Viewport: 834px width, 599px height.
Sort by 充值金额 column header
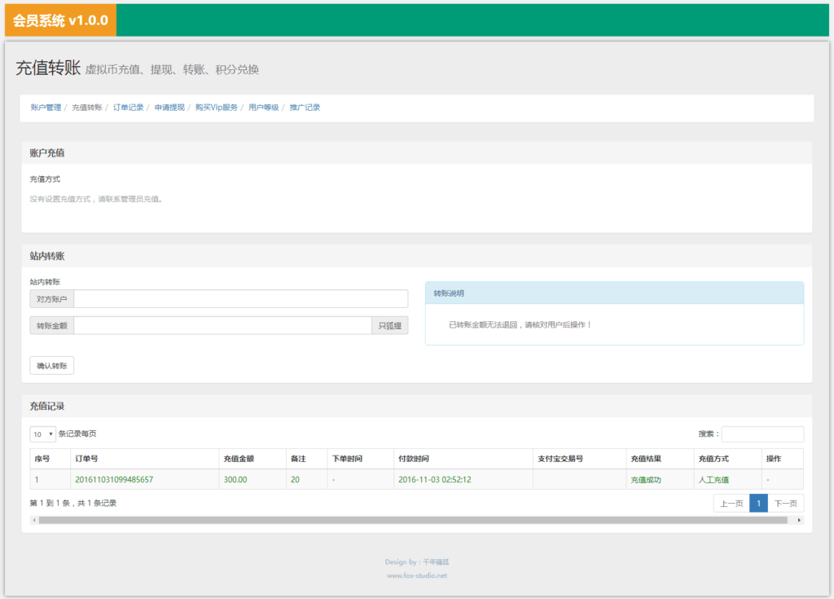tap(252, 459)
